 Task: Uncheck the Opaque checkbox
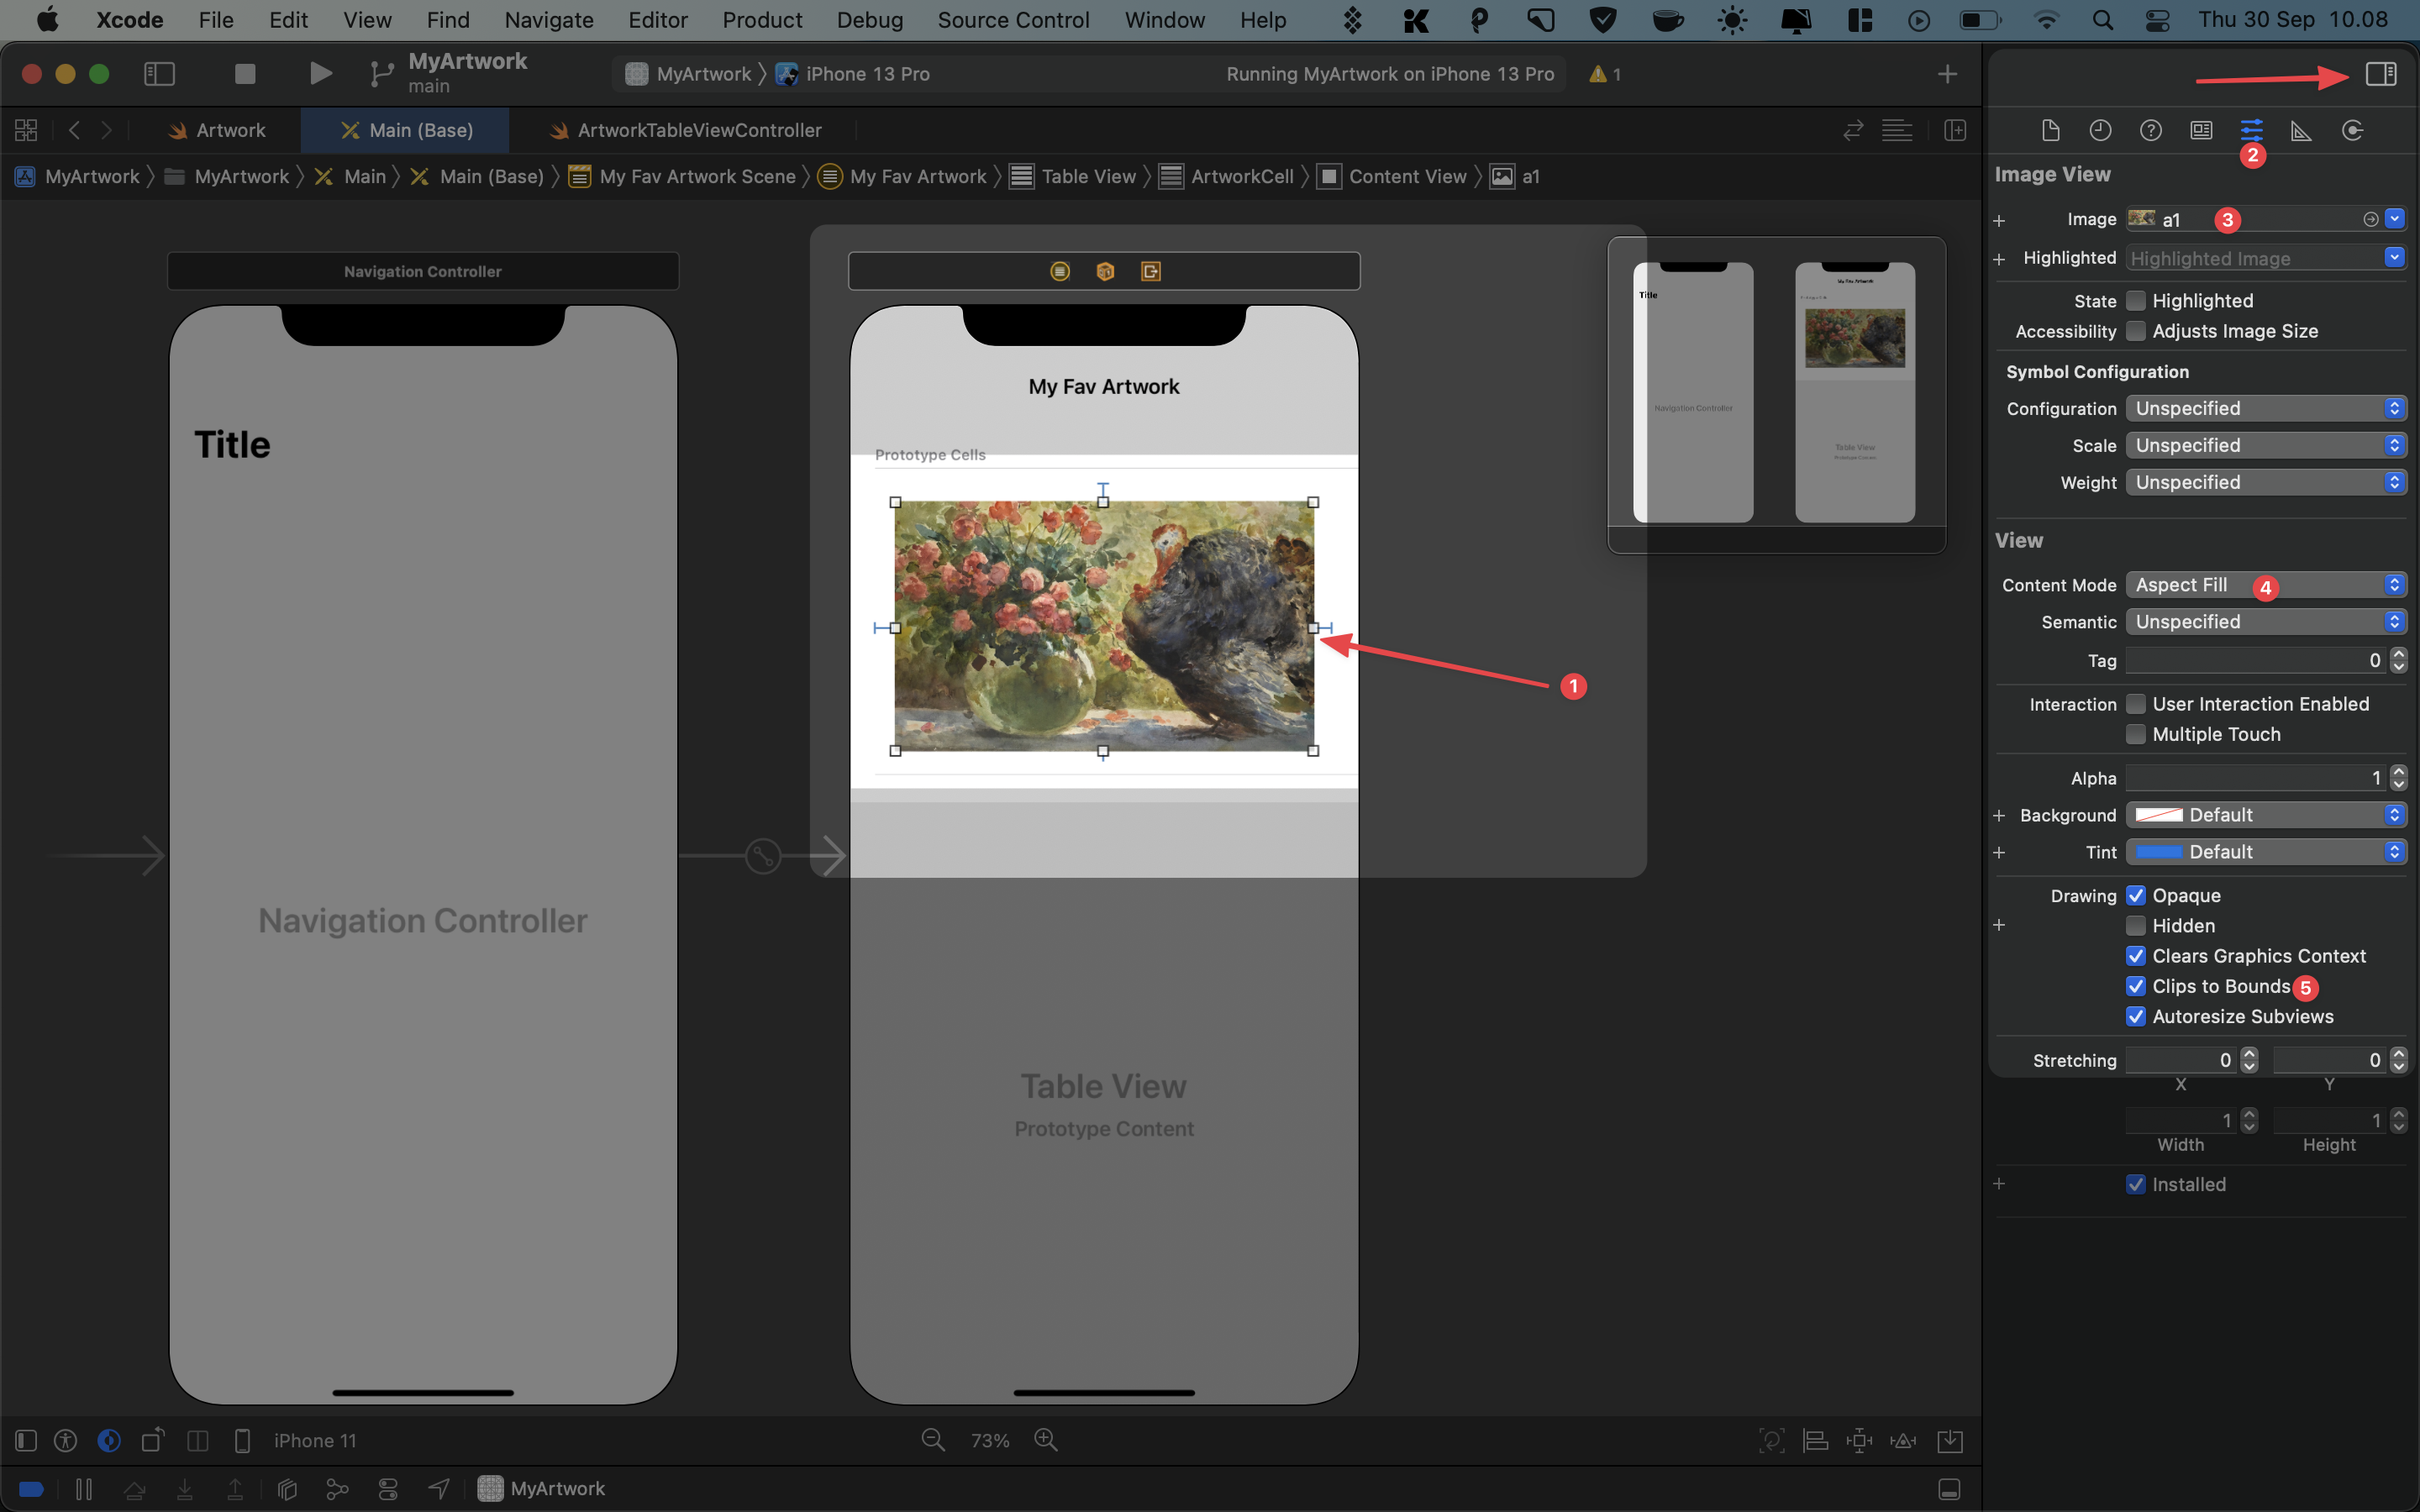(x=2135, y=895)
